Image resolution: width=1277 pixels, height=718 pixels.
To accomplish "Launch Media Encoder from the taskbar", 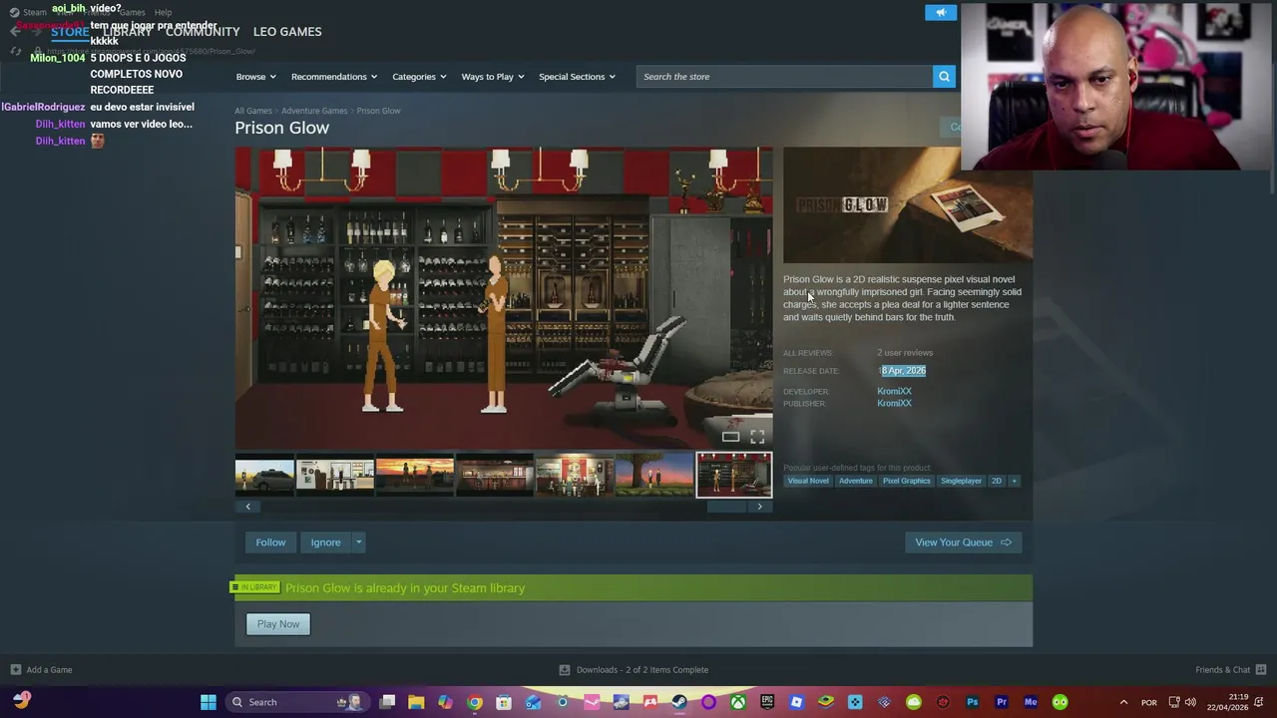I will [x=1031, y=702].
